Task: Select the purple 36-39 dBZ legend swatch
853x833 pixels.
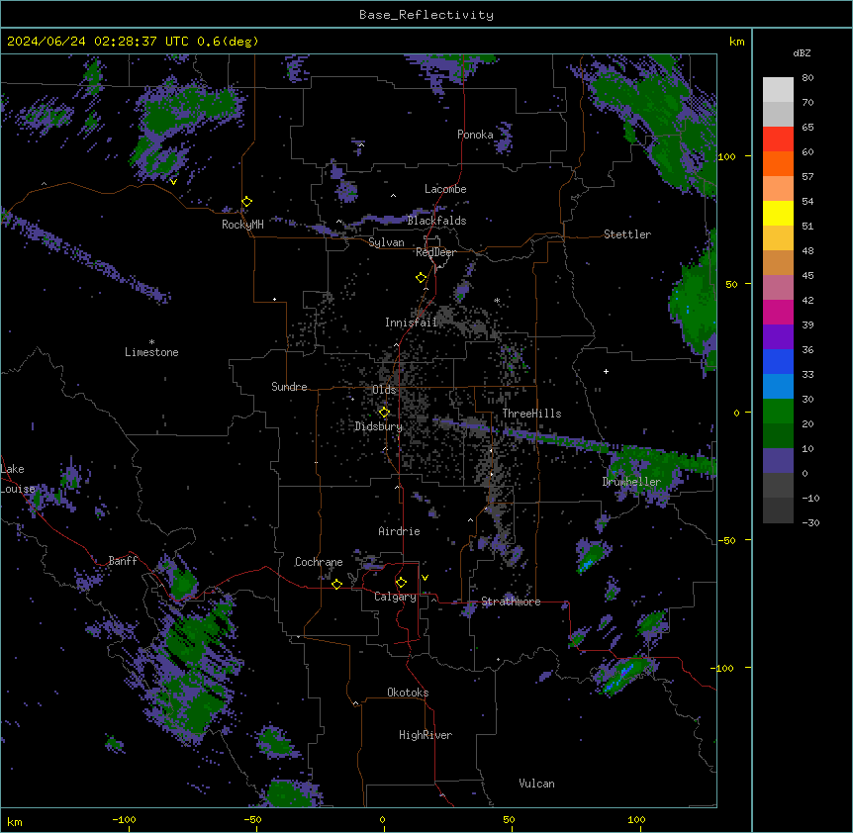Action: [778, 337]
